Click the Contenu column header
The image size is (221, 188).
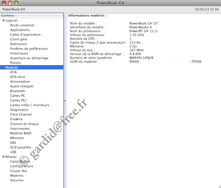point(31,15)
